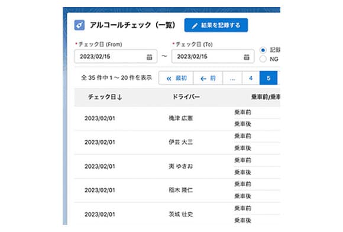Select driver name 梅津 in first row
This screenshot has width=343, height=232.
point(181,118)
